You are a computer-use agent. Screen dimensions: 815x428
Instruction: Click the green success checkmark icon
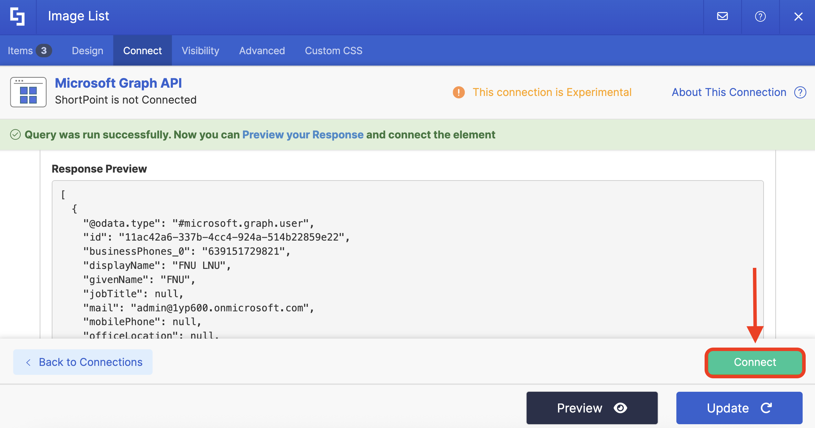pos(16,135)
